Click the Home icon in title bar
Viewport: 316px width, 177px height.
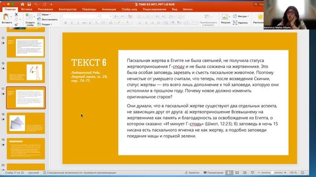pos(22,4)
